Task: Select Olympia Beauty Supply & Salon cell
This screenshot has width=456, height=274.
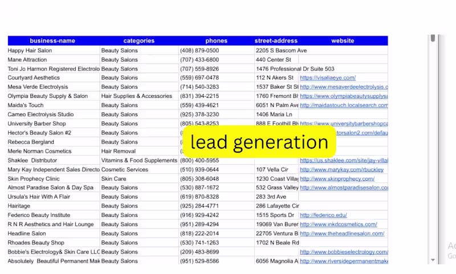Action: (54, 96)
